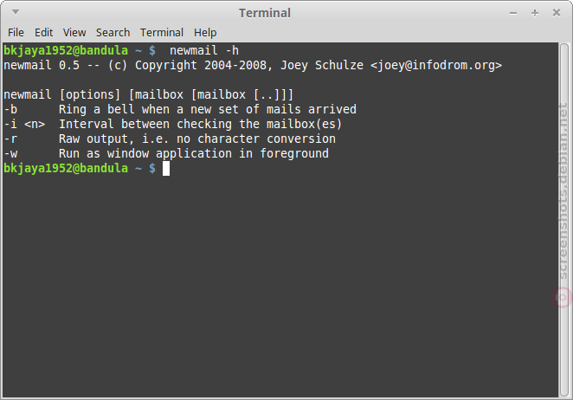This screenshot has height=400, width=573.
Task: Click the '-b' bell option line
Action: pyautogui.click(x=180, y=109)
